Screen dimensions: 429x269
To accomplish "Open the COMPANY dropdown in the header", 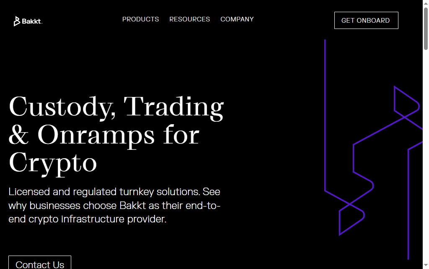I will click(237, 19).
